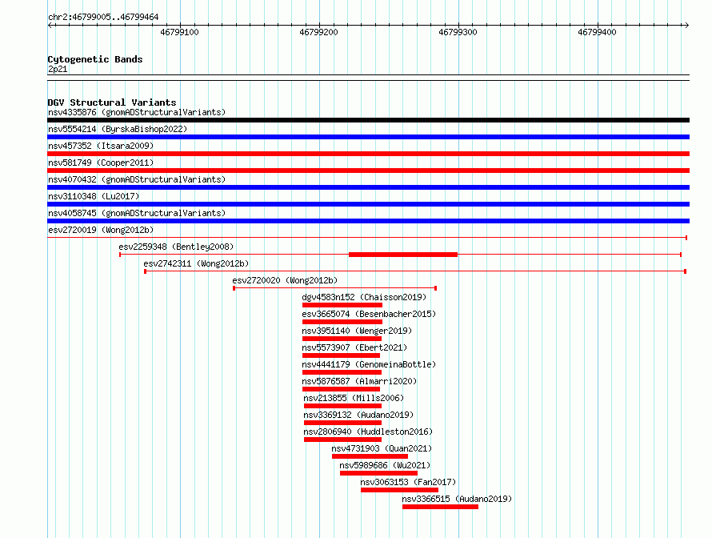712x538 pixels.
Task: Open nsv5573907 (Ebert2021) variant
Action: (x=354, y=347)
